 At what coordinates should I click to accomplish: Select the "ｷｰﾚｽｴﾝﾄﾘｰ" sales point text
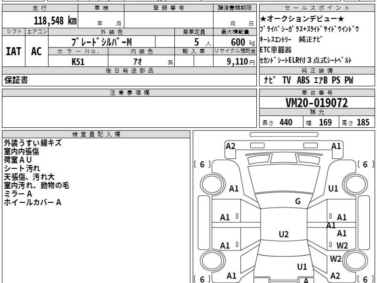[276, 39]
